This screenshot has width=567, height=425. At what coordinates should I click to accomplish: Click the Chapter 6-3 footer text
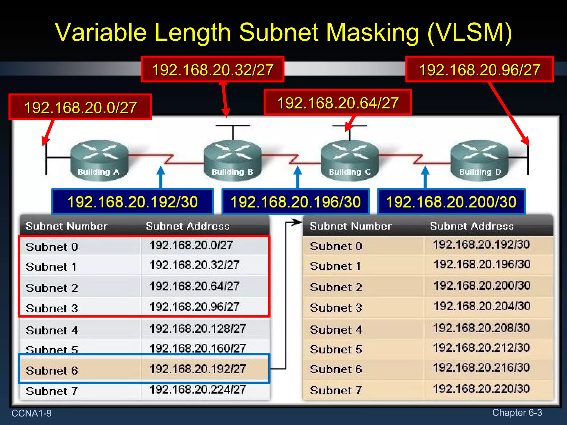(517, 412)
